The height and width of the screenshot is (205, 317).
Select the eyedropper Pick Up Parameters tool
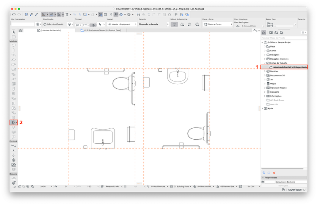pyautogui.click(x=31, y=14)
